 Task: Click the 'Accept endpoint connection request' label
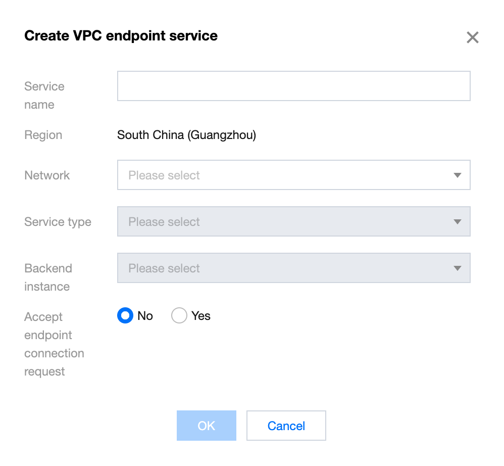point(54,344)
